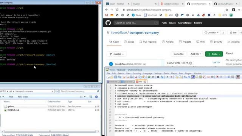Open the Actions repository tab

[x=168, y=42]
